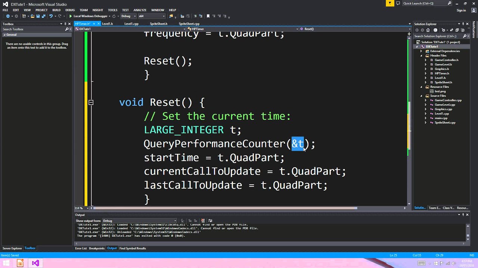Open the ANALYZE menu

click(140, 10)
